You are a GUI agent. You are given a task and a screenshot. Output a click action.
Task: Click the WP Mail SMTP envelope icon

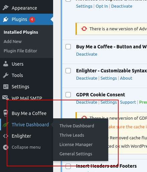(x=6, y=98)
